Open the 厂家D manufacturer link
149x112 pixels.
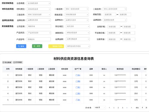pyautogui.click(x=78, y=94)
